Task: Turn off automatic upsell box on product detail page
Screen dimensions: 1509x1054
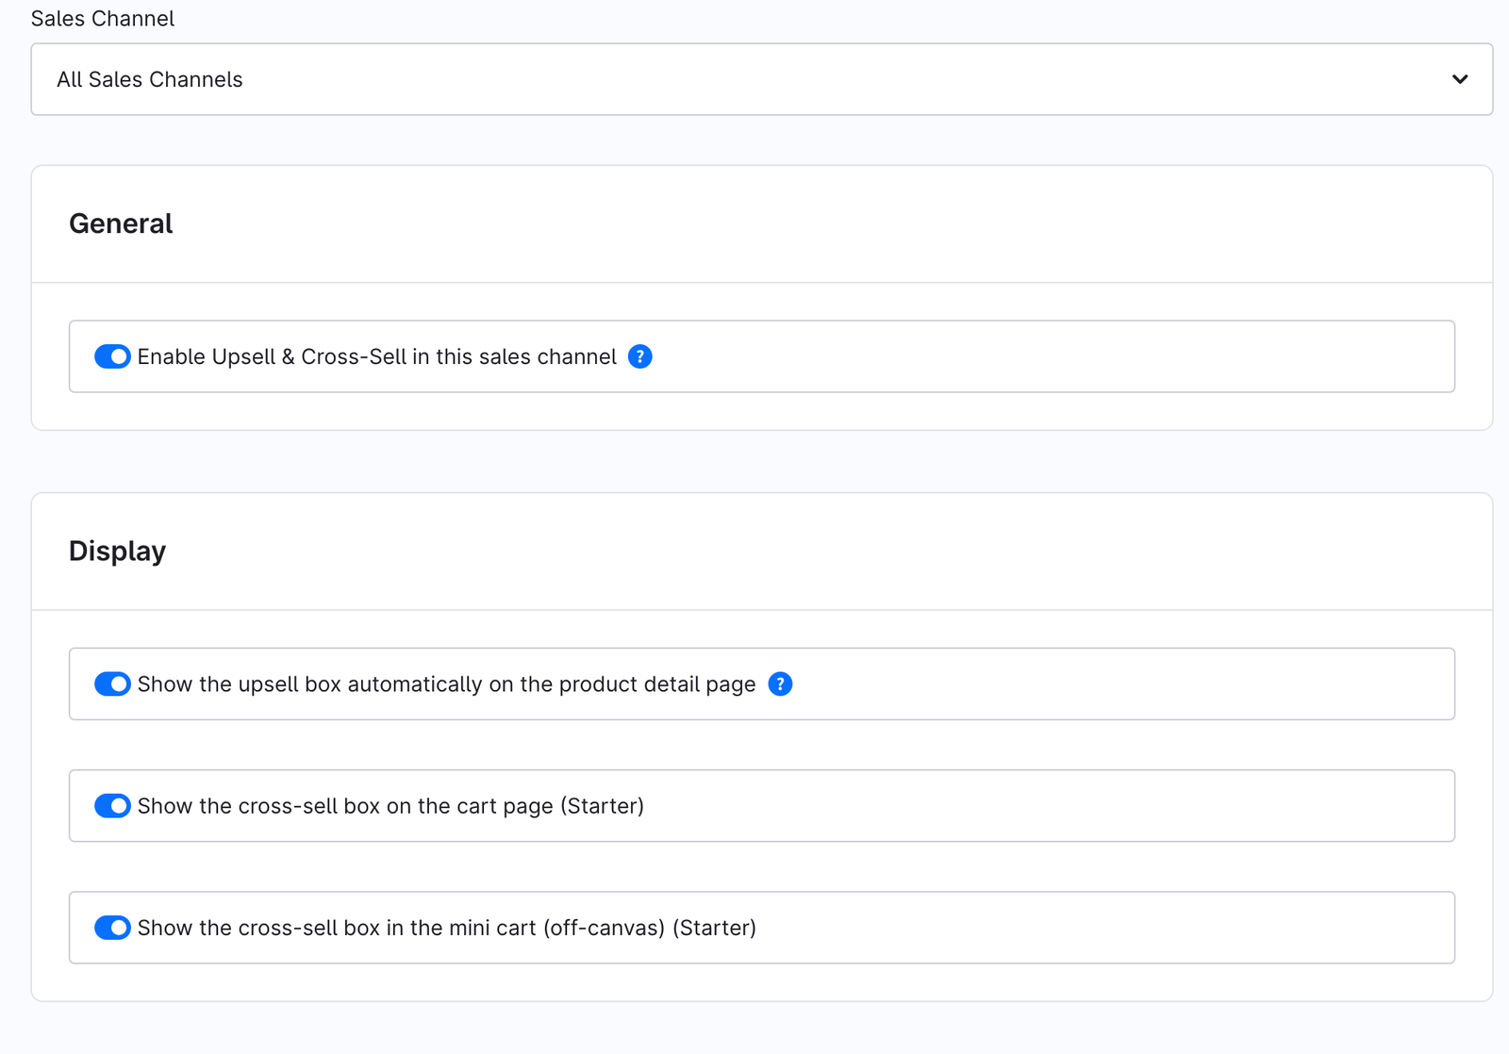Action: tap(112, 683)
